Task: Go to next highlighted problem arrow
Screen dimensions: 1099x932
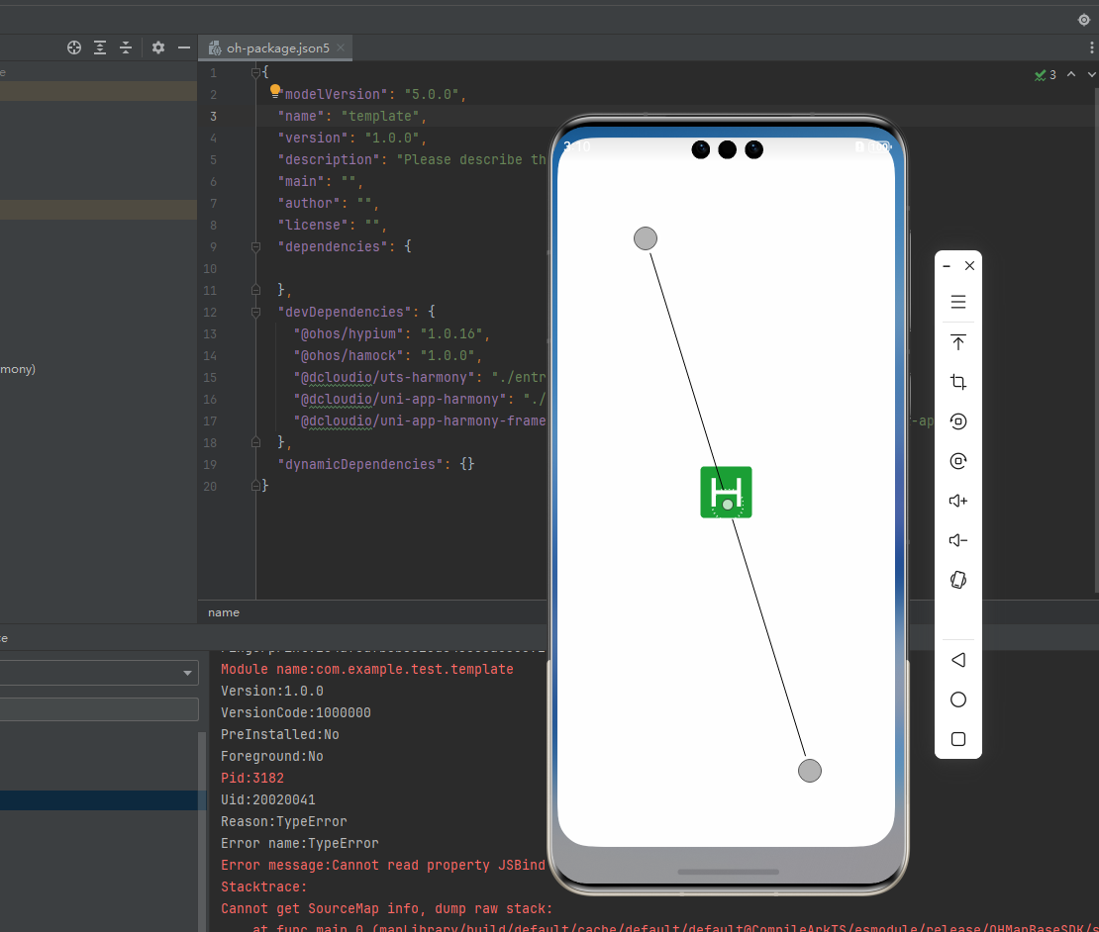Action: 1091,74
